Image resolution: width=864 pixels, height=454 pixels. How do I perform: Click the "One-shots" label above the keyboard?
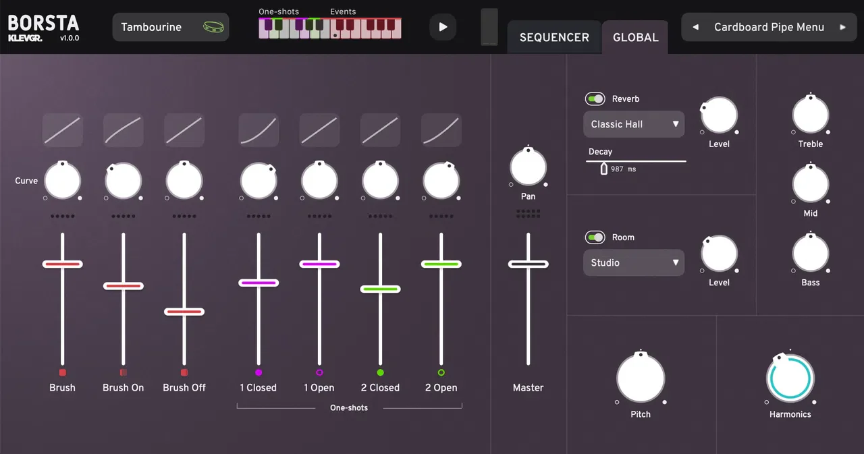(279, 11)
